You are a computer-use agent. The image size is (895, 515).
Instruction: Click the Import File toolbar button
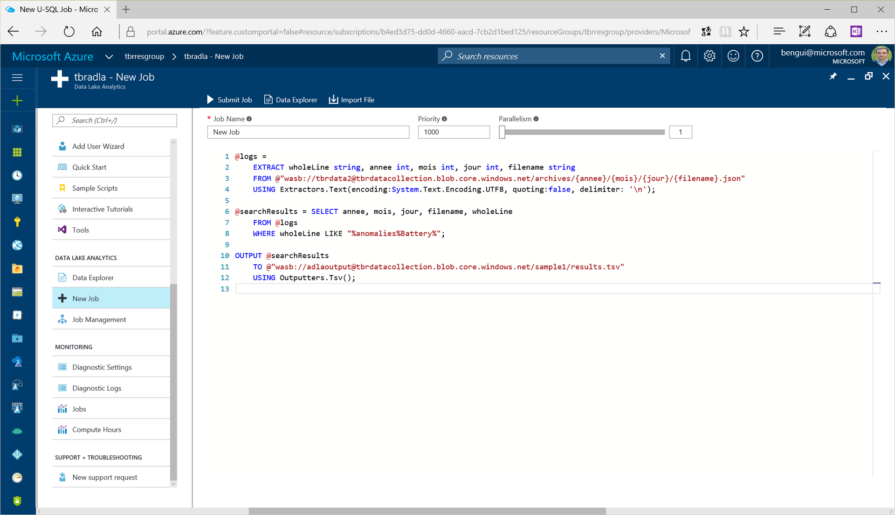coord(351,100)
